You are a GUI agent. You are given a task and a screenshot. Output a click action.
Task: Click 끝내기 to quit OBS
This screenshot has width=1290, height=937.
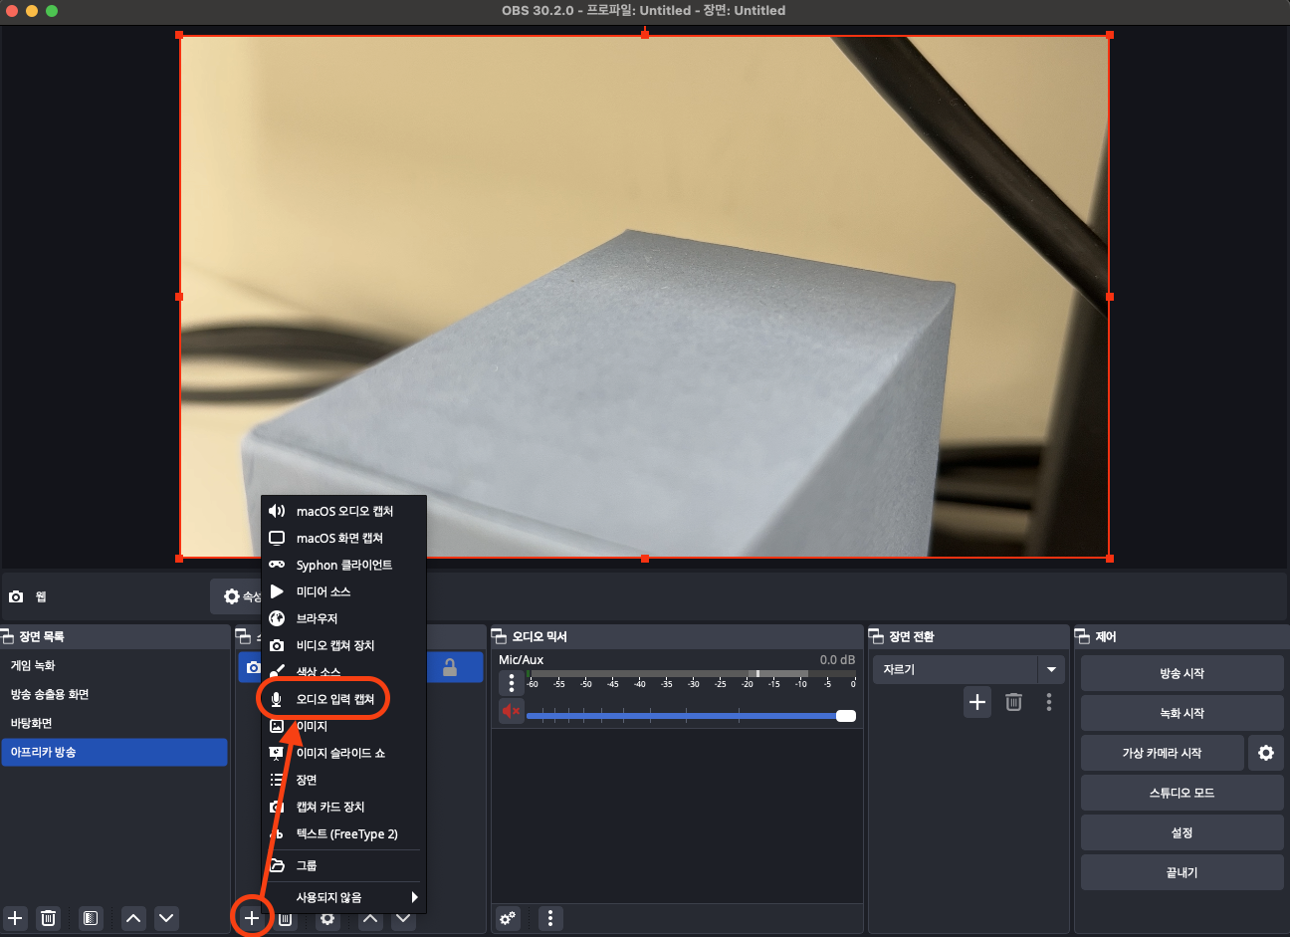click(x=1182, y=872)
